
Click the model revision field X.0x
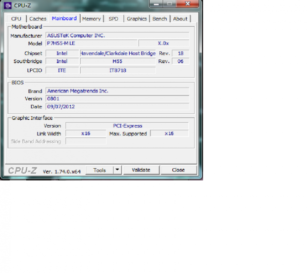tap(164, 43)
